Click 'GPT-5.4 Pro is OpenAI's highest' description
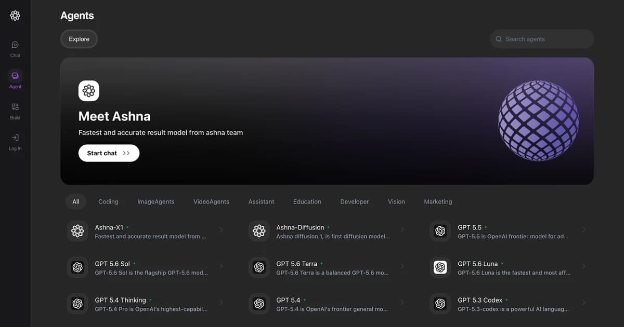 [x=151, y=309]
